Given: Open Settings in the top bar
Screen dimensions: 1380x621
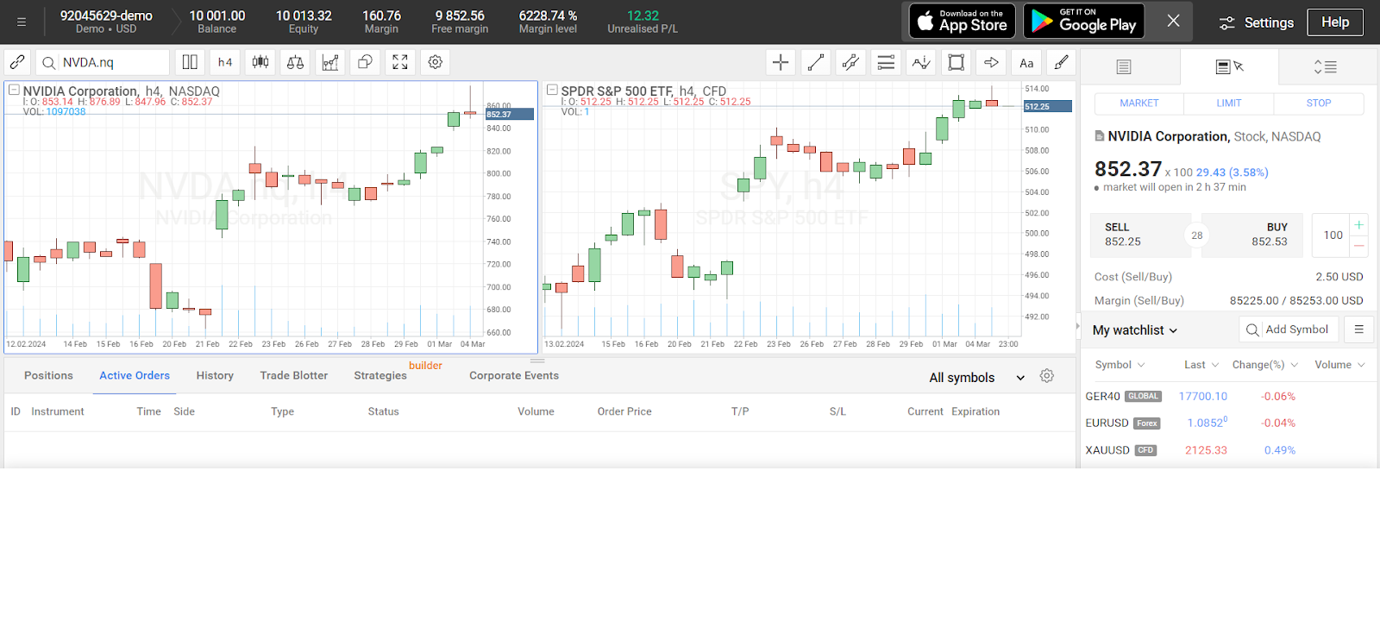Looking at the screenshot, I should [x=1256, y=22].
